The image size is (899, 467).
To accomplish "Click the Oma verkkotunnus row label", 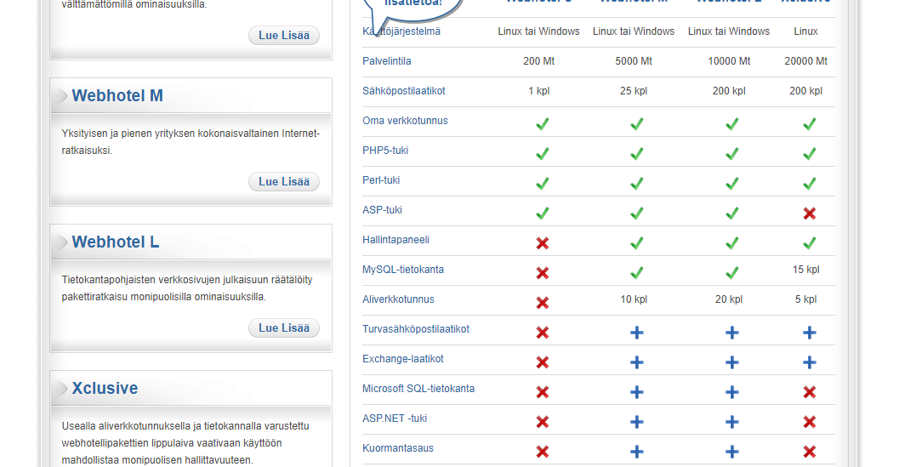I will [x=405, y=121].
